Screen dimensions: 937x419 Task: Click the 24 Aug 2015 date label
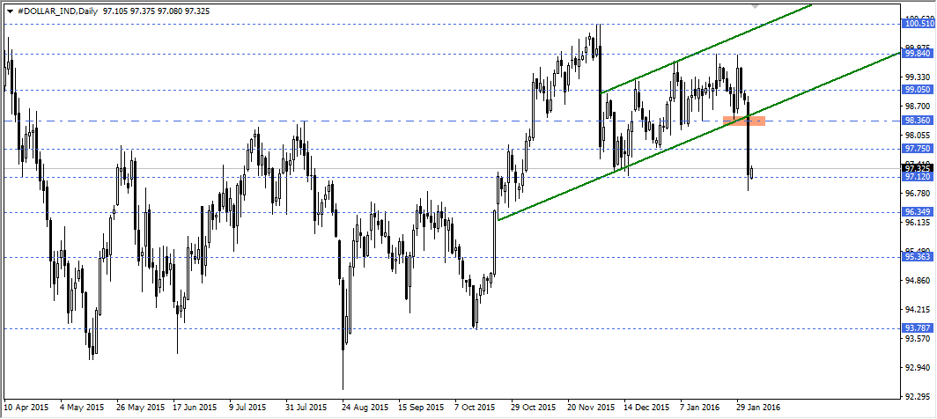365,409
